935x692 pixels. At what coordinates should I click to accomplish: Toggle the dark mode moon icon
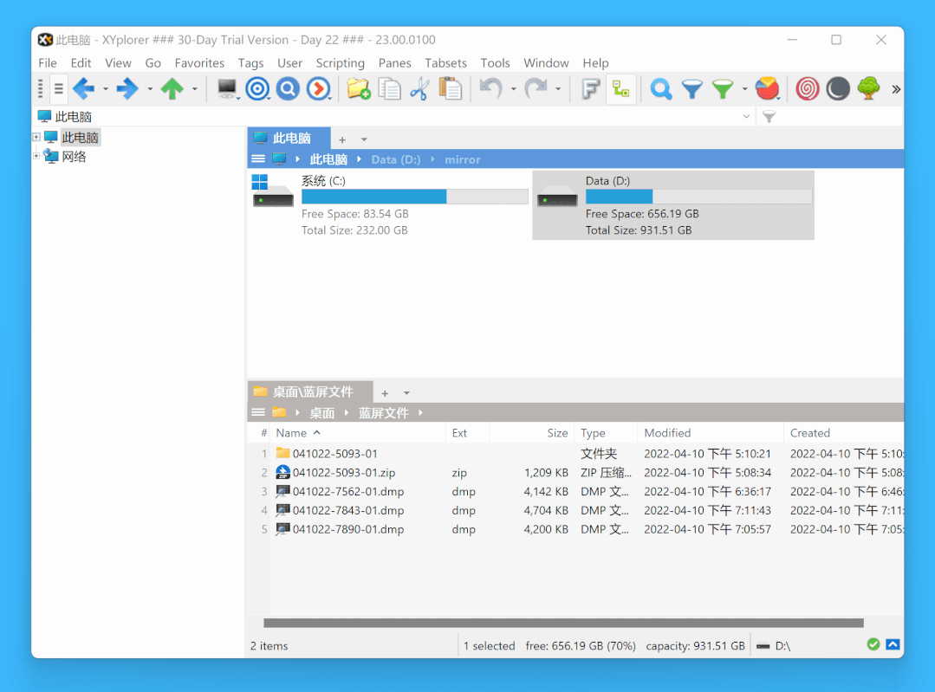tap(838, 89)
